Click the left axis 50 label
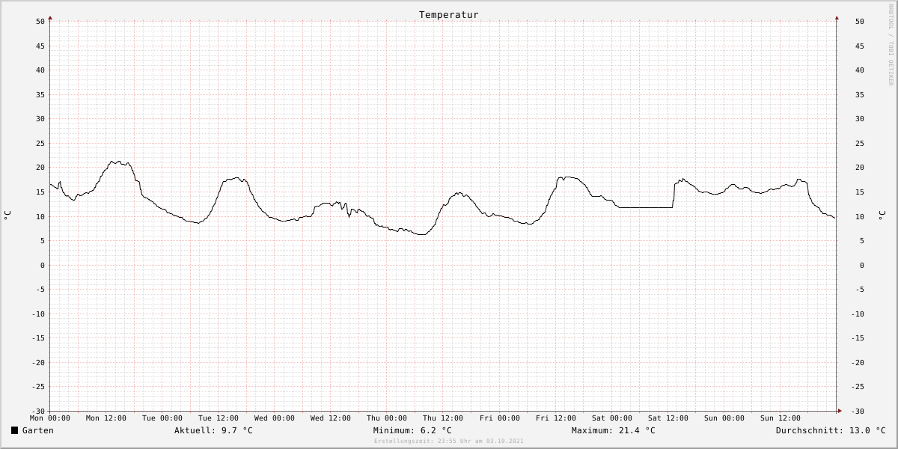This screenshot has height=449, width=898. point(40,22)
